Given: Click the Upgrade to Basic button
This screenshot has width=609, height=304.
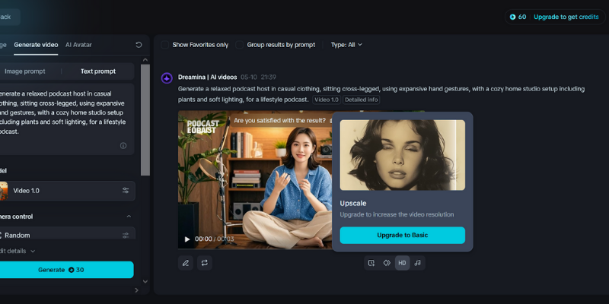Looking at the screenshot, I should click(403, 236).
